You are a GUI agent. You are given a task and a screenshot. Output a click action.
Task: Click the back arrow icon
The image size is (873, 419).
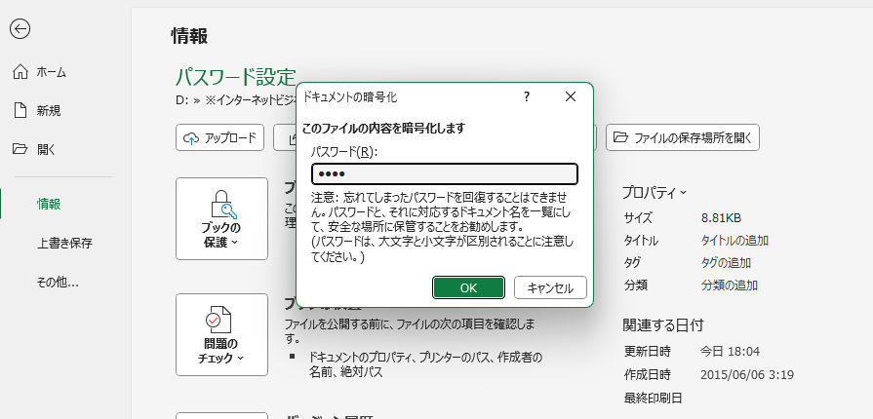point(20,28)
